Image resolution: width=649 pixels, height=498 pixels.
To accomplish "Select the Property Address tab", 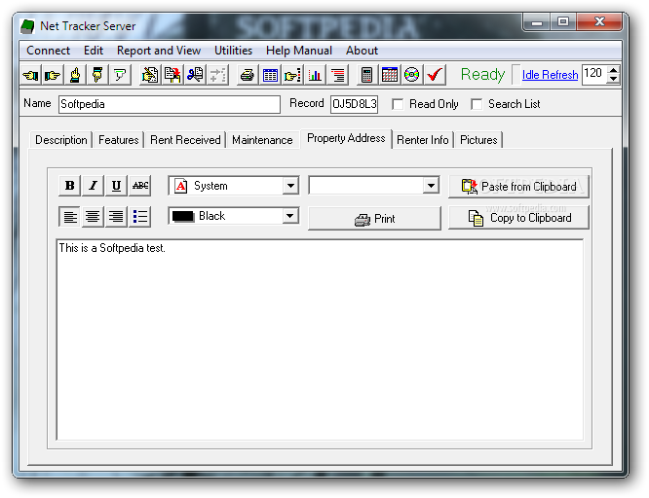I will [346, 138].
